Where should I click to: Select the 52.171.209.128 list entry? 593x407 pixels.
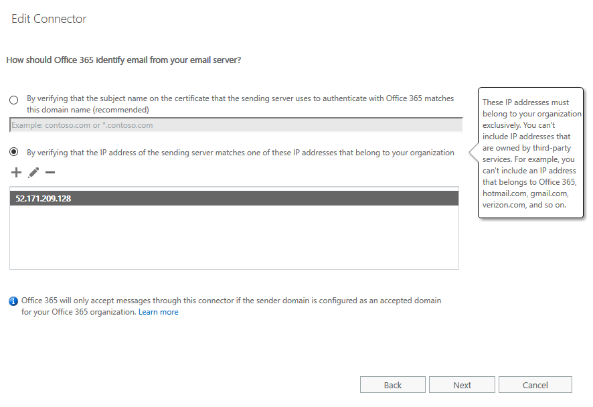point(234,199)
